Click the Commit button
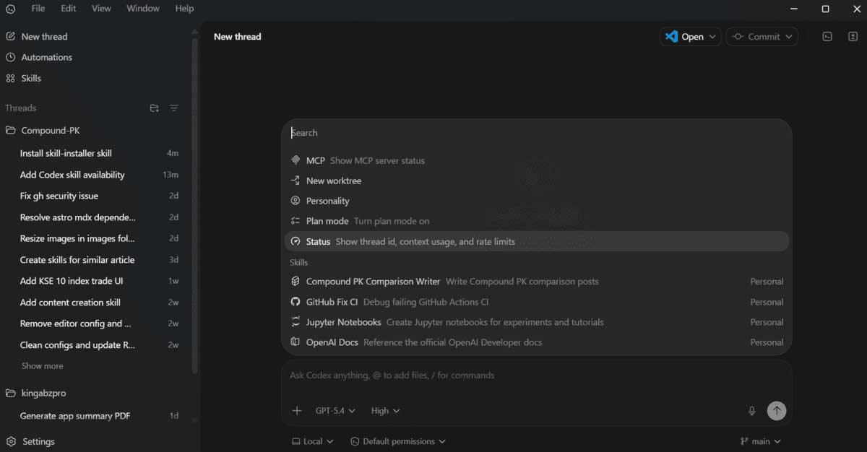 click(x=756, y=37)
